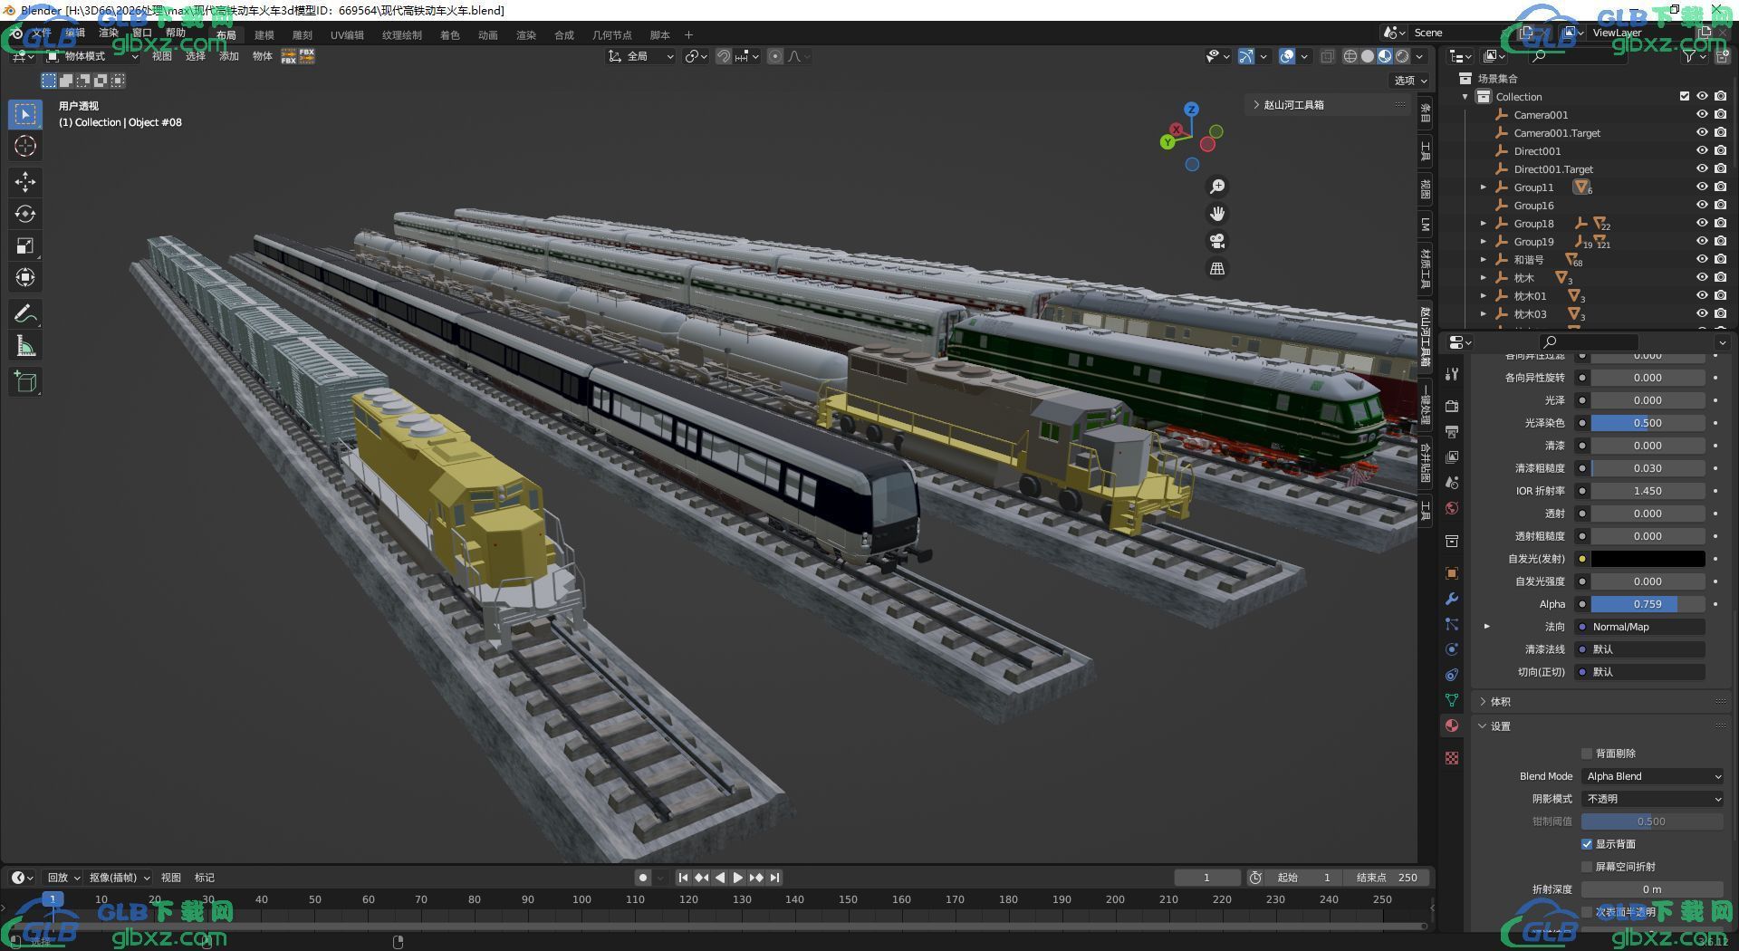Uncheck the 显示背面 checkbox
The image size is (1739, 951).
(1587, 844)
